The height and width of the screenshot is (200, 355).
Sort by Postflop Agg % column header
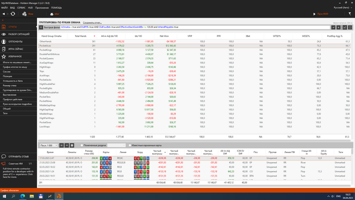pos(335,36)
